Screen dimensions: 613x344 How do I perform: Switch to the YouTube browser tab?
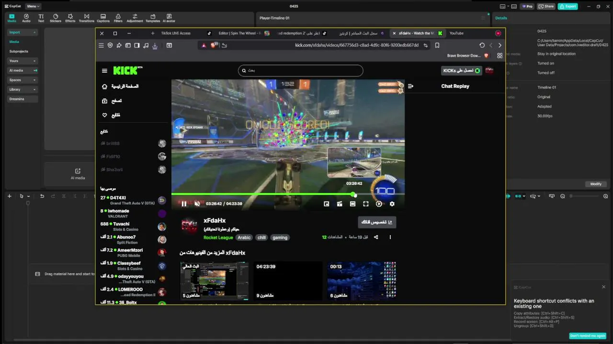coord(456,33)
